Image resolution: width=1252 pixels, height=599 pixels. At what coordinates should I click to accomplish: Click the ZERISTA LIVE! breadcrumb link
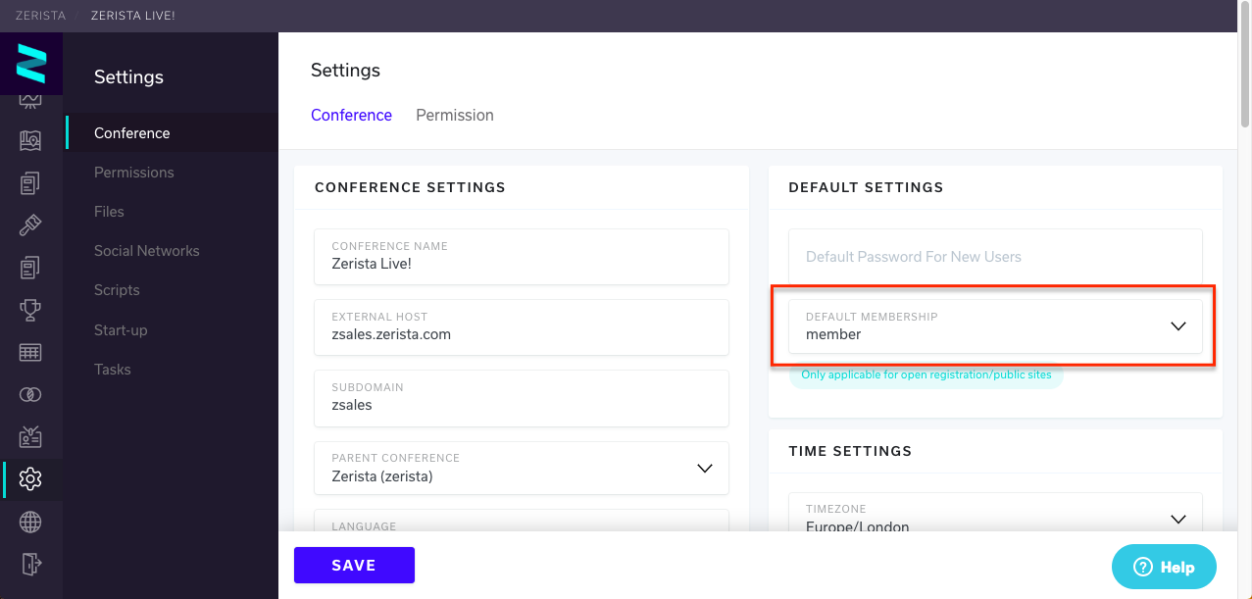coord(132,16)
